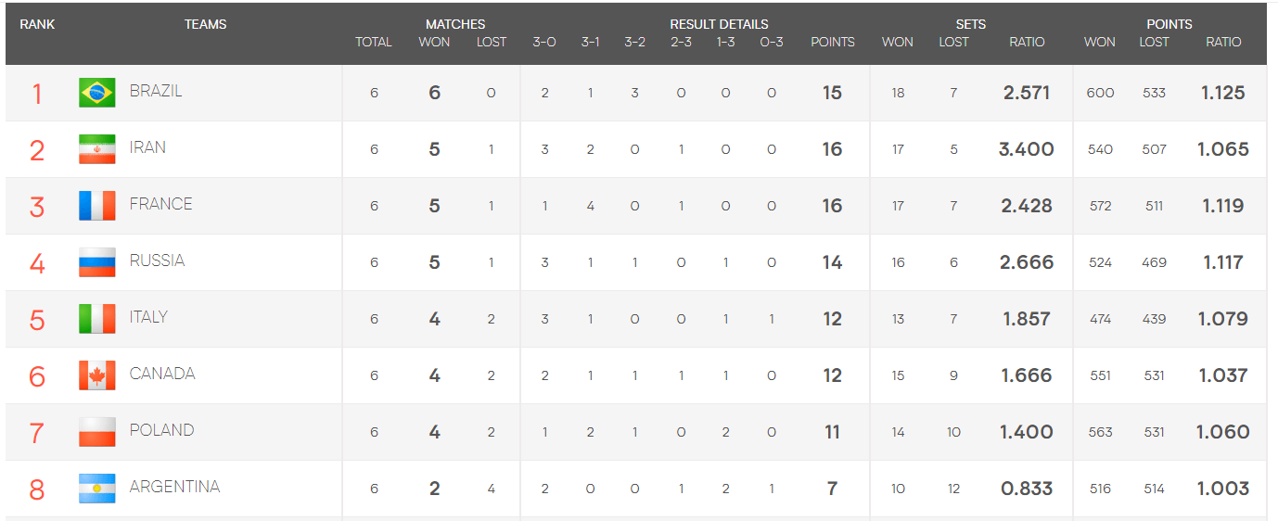This screenshot has width=1278, height=521.
Task: Click Brazil's points ratio value 1.125
Action: click(x=1222, y=93)
